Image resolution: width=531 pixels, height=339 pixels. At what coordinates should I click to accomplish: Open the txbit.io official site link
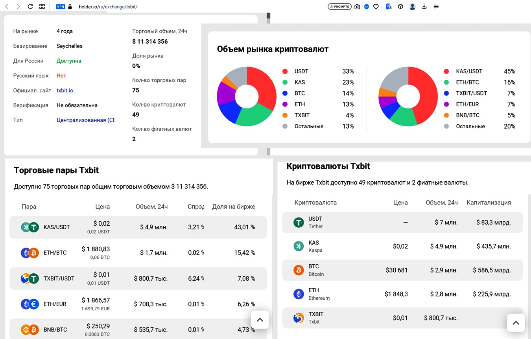coord(65,90)
